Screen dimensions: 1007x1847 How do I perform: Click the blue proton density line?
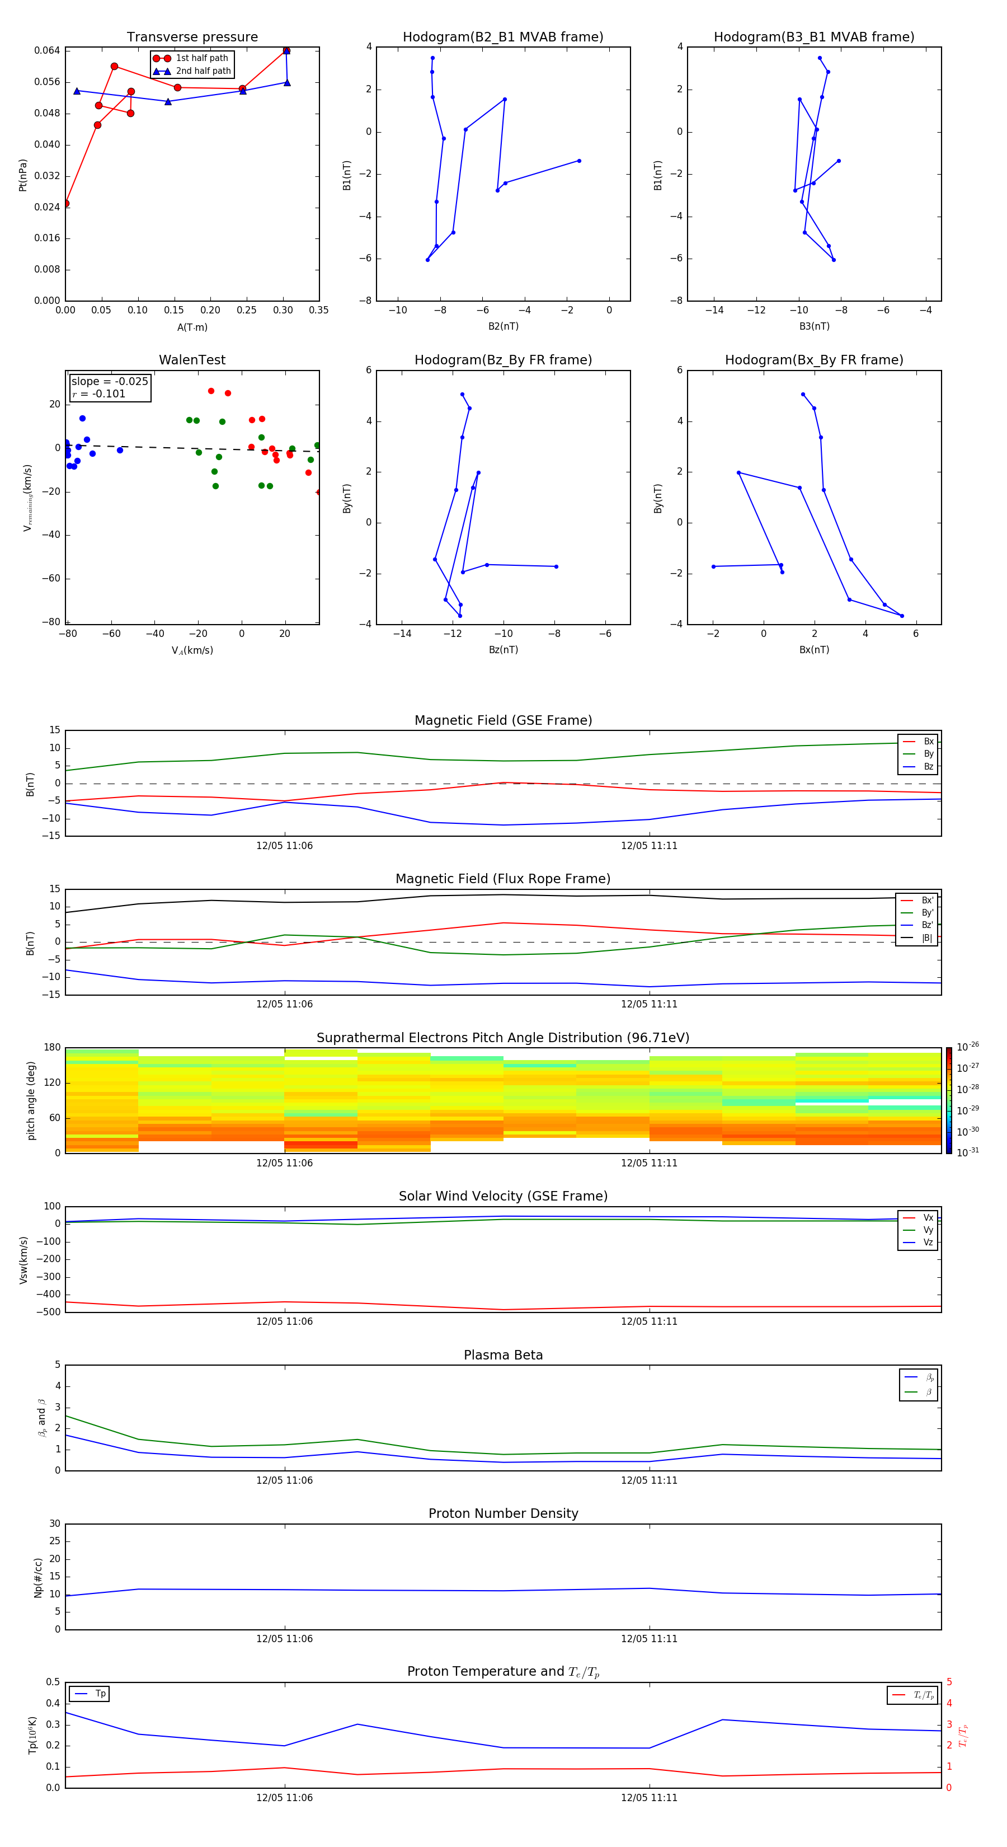503,1591
